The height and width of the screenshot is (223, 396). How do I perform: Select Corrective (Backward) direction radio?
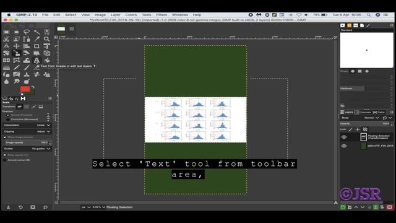click(8, 120)
